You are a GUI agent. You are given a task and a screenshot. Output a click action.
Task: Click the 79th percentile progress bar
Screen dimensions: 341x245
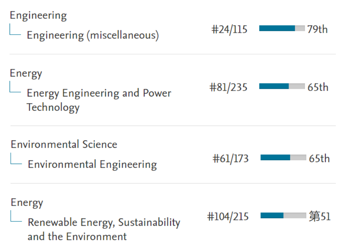[282, 28]
